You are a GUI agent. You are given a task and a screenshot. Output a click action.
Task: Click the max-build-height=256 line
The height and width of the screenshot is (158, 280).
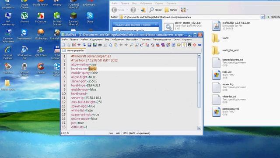click(x=87, y=102)
